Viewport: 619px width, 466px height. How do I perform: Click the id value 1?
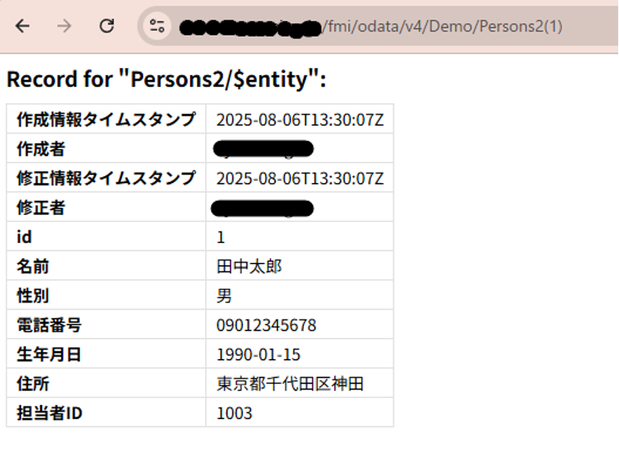(x=220, y=237)
